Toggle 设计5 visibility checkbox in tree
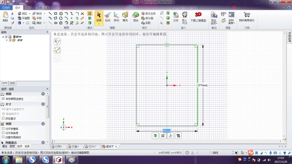Screen dimensions: 292x164 tap(6, 37)
